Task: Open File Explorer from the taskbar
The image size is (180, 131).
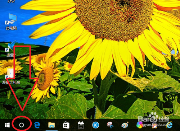Action: click(51, 125)
